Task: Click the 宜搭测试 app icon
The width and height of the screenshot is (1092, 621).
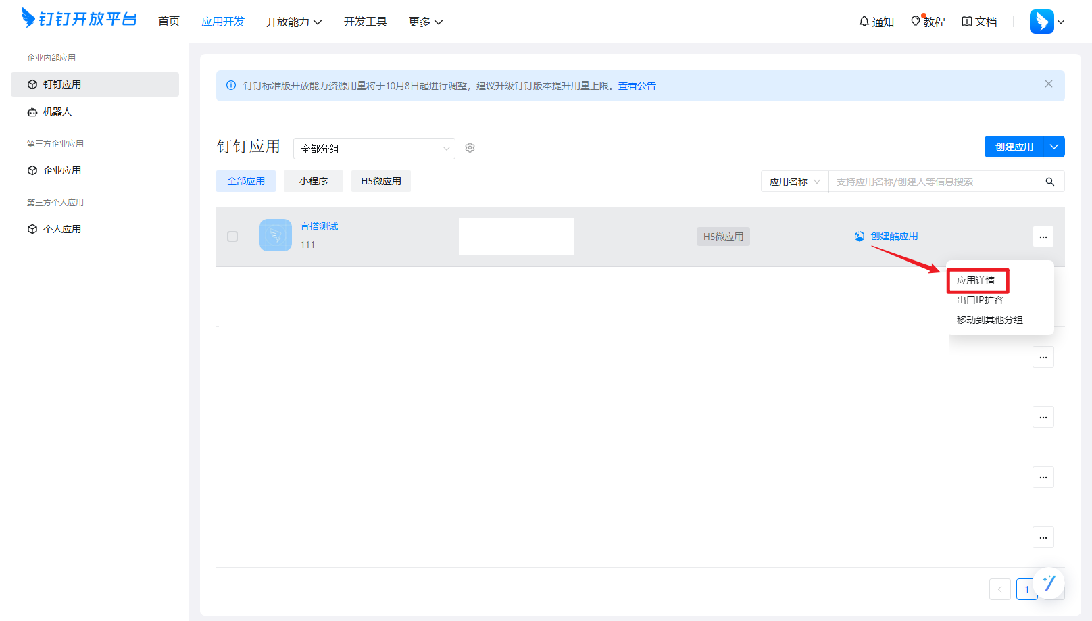Action: (x=276, y=235)
